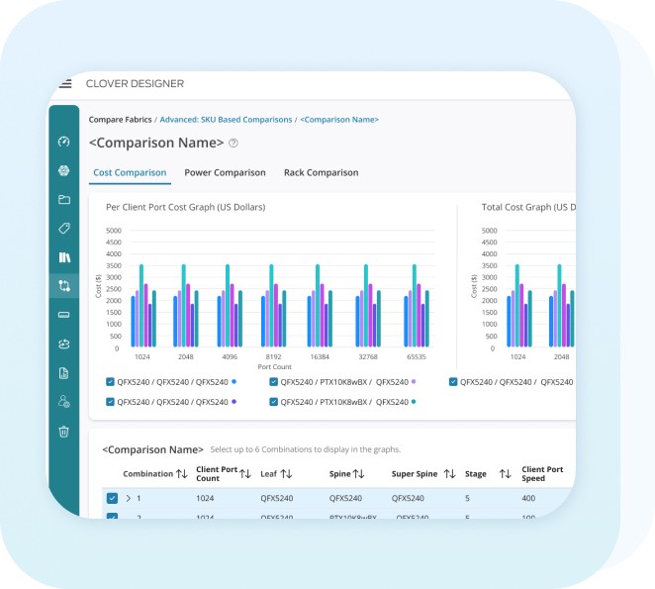Click the light purple legend color dot
This screenshot has width=655, height=589.
414,381
